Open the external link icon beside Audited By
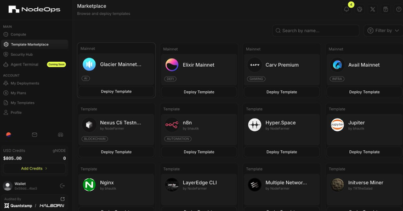The image size is (403, 211). 63,199
